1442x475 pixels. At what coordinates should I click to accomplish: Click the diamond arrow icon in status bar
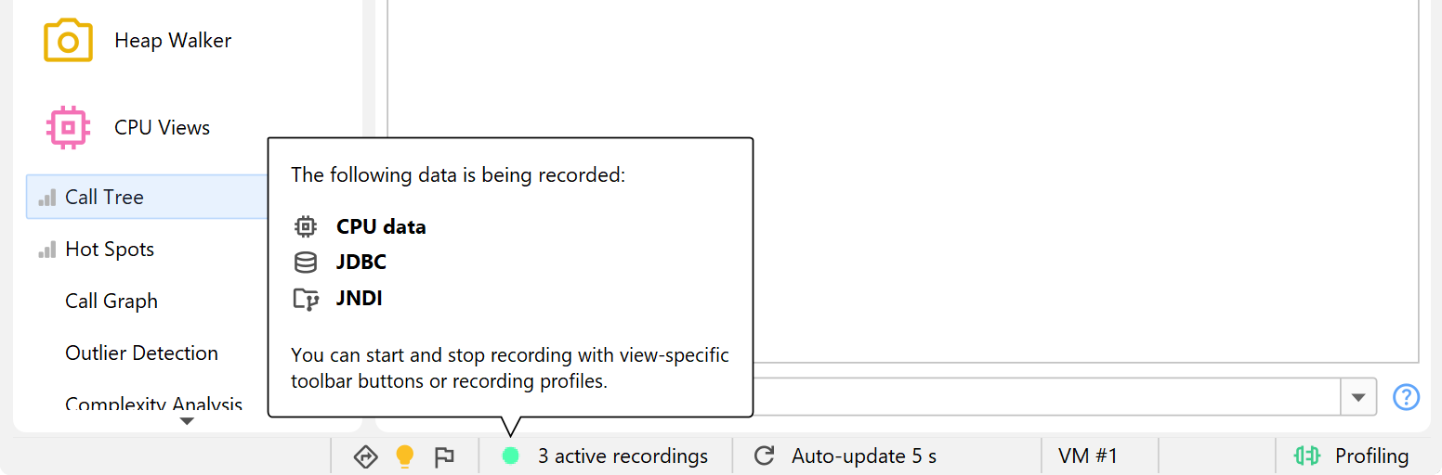365,456
